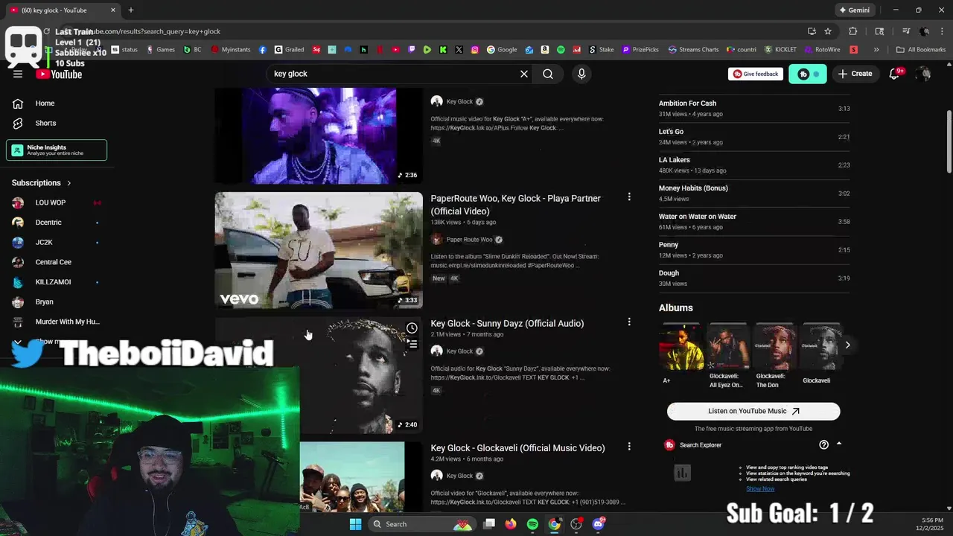The height and width of the screenshot is (536, 953).
Task: Collapse the Search Explorer panel arrow
Action: point(839,444)
